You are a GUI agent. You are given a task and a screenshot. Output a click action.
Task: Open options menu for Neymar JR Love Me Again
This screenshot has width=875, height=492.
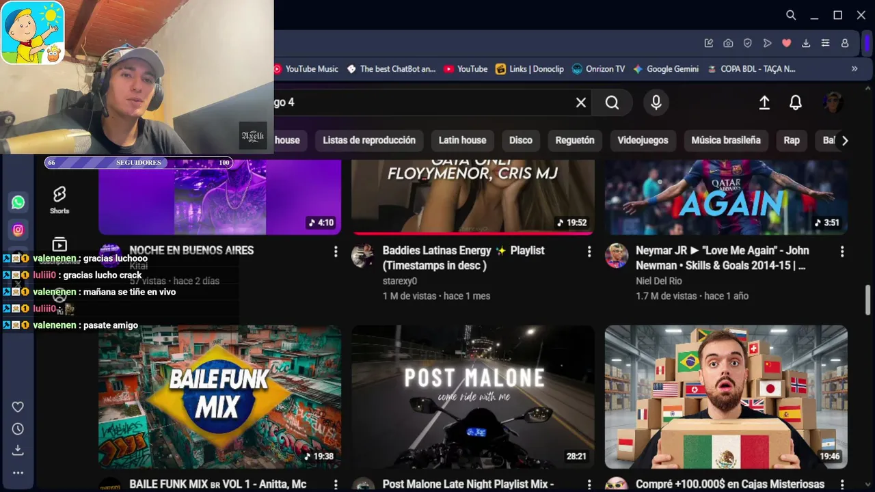(842, 251)
